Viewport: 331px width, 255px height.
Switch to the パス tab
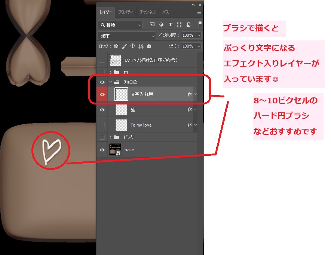click(x=165, y=12)
